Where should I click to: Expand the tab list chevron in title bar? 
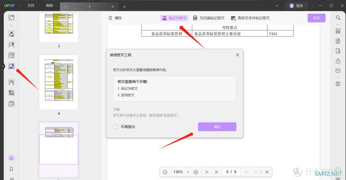pyautogui.click(x=277, y=6)
